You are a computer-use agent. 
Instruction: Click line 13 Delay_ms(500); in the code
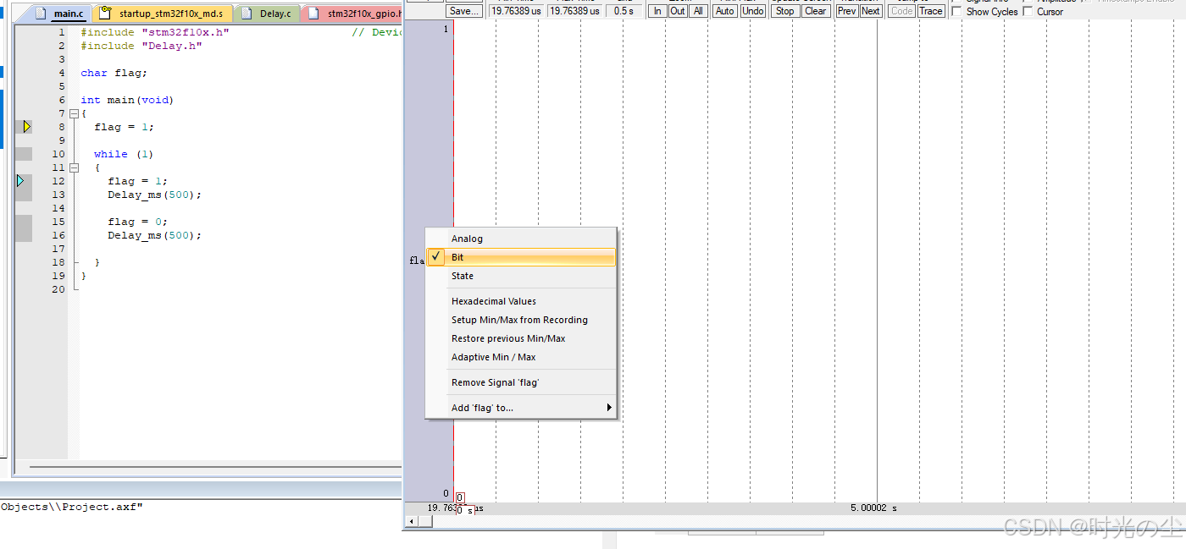coord(154,195)
